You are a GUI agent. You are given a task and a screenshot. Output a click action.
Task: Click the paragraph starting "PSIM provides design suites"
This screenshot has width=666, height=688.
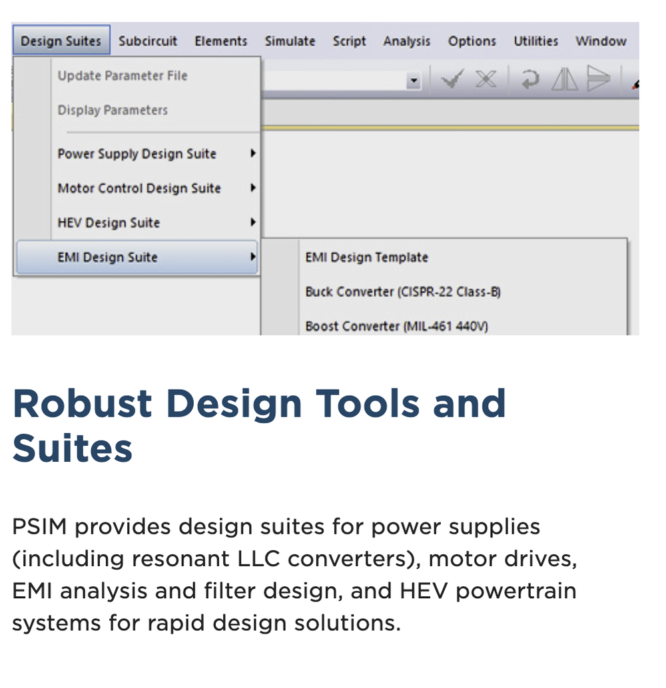294,574
